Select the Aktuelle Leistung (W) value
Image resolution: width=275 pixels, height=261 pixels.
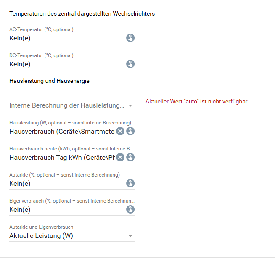41,236
